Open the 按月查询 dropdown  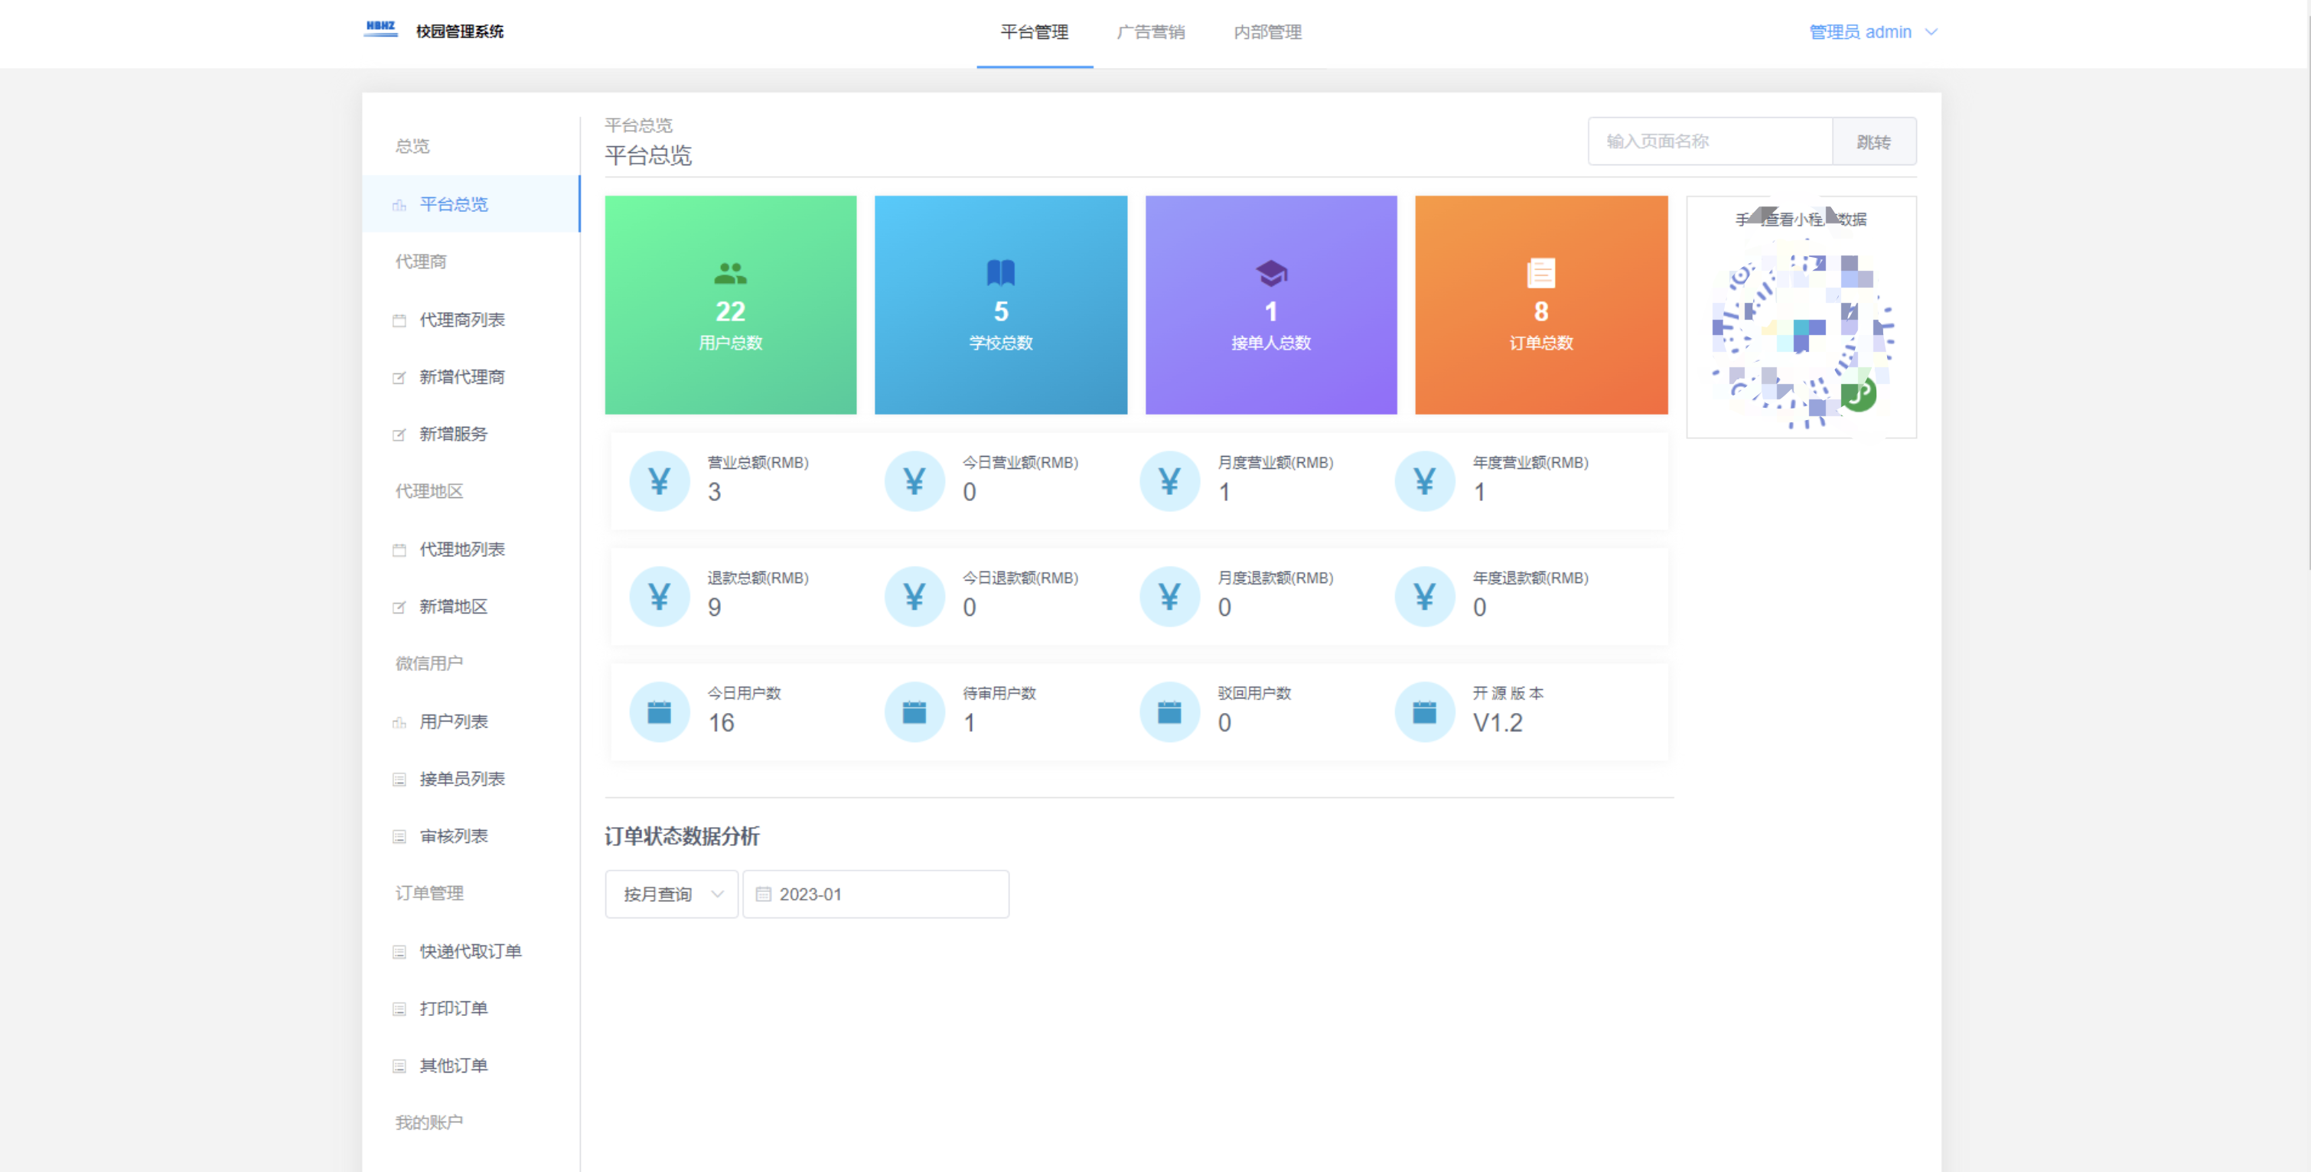point(672,895)
